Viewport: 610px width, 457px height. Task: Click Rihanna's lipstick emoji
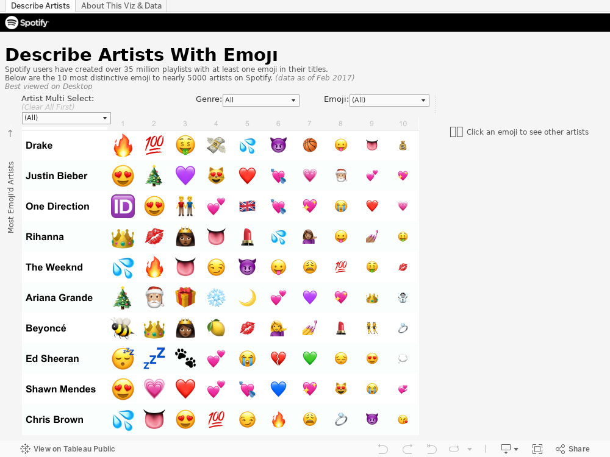pos(248,236)
